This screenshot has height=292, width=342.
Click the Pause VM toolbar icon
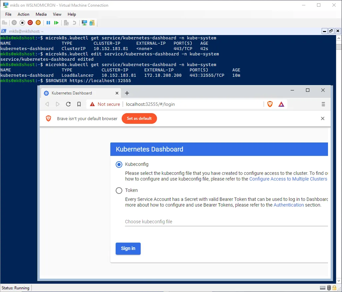pyautogui.click(x=48, y=23)
